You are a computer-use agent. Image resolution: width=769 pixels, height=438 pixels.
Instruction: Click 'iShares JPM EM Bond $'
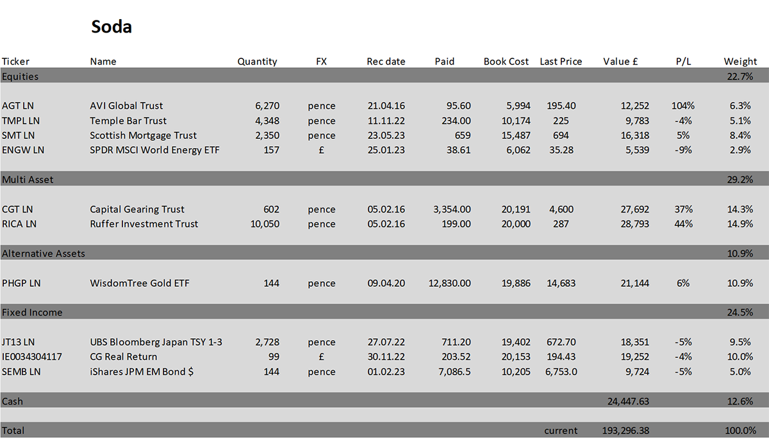coord(142,371)
